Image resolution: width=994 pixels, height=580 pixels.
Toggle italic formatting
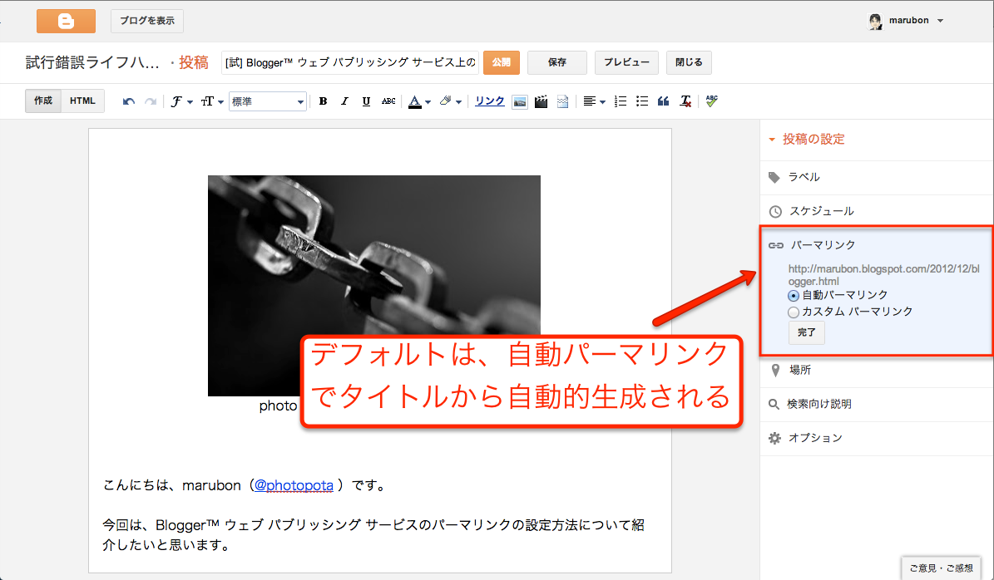(x=344, y=101)
